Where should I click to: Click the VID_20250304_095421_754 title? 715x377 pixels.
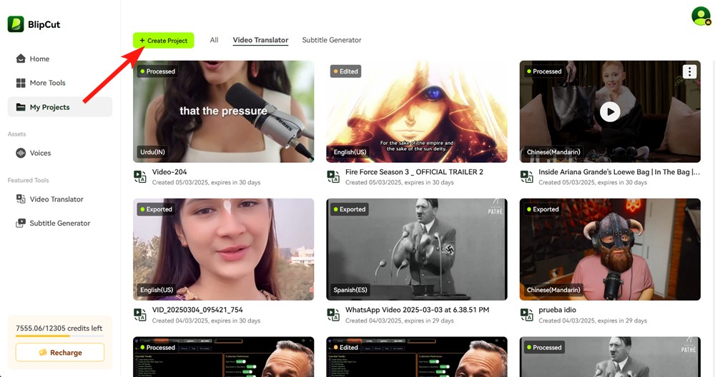click(x=197, y=310)
